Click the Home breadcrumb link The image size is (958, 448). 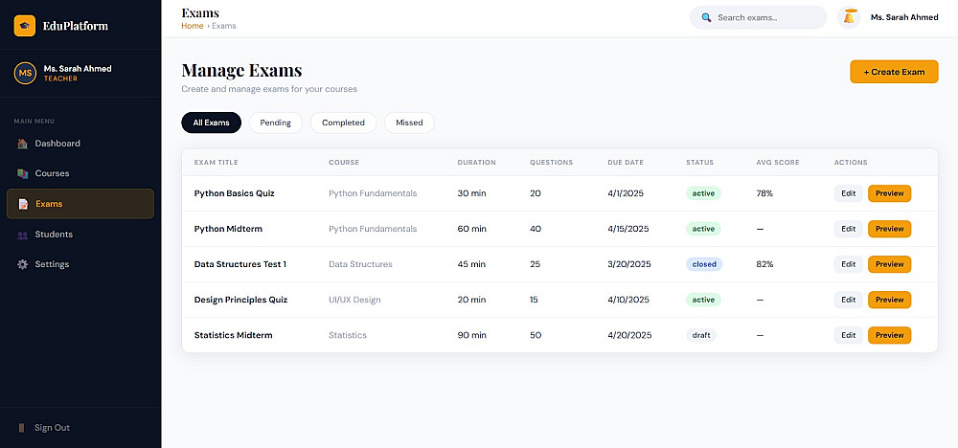[x=193, y=26]
